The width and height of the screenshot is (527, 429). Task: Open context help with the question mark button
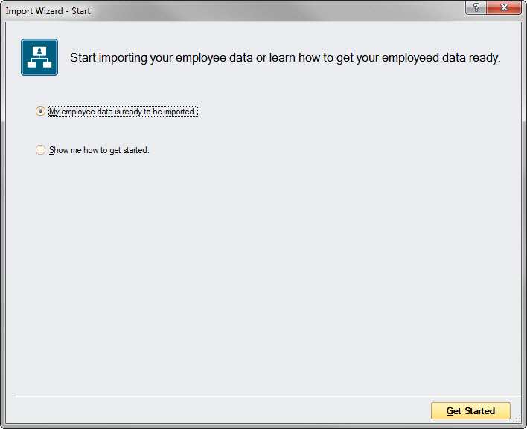[476, 7]
